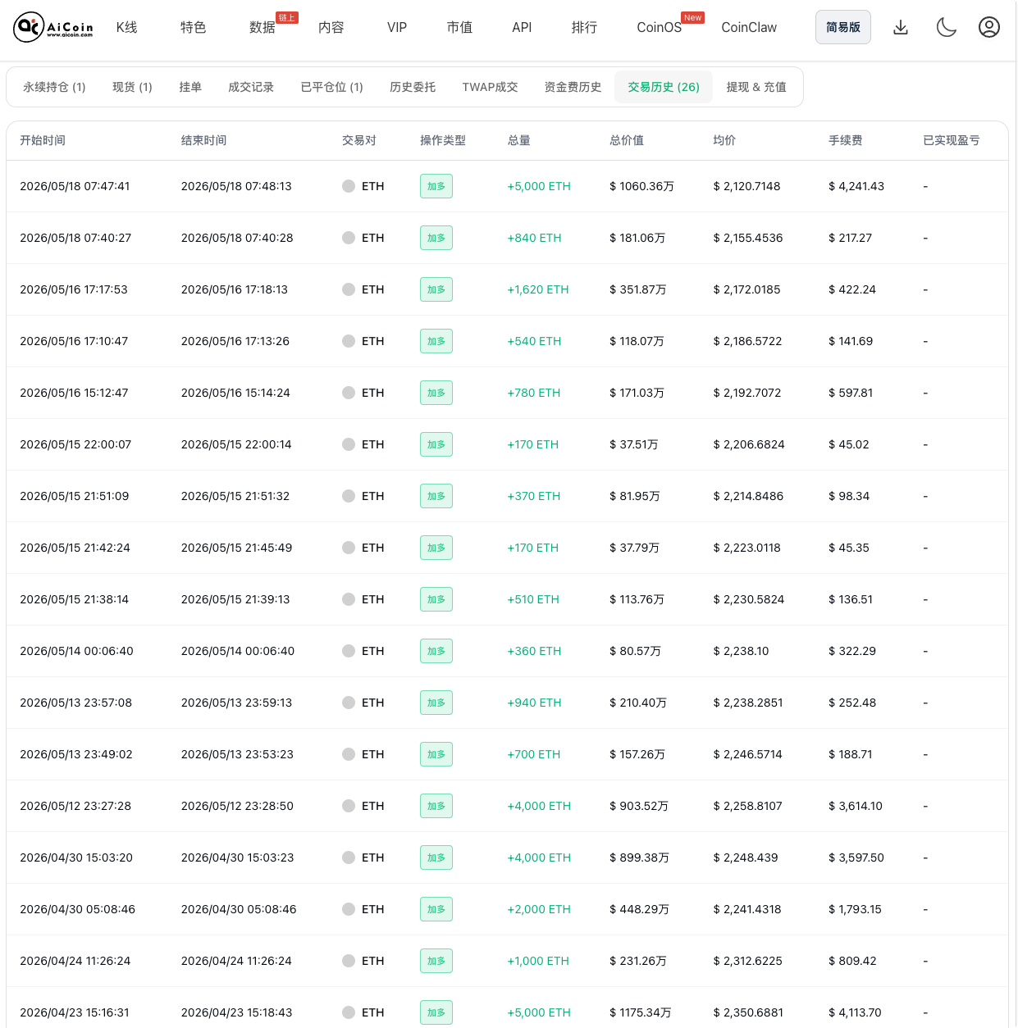Select the 交易历史 (26) tab
This screenshot has width=1018, height=1028.
(x=664, y=87)
